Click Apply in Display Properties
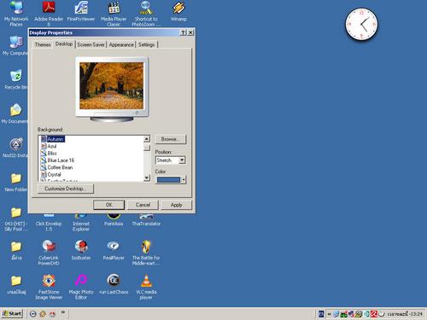The width and height of the screenshot is (427, 320). click(x=176, y=205)
